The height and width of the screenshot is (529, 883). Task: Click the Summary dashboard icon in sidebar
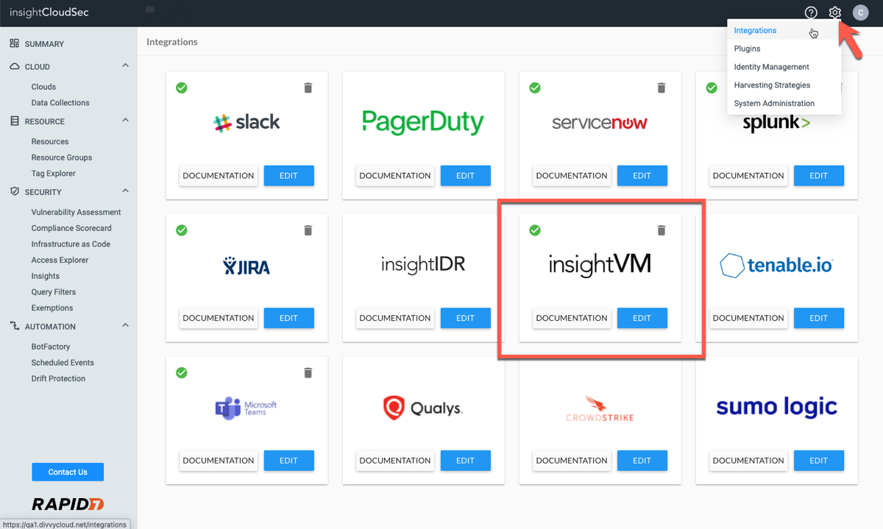pyautogui.click(x=15, y=43)
